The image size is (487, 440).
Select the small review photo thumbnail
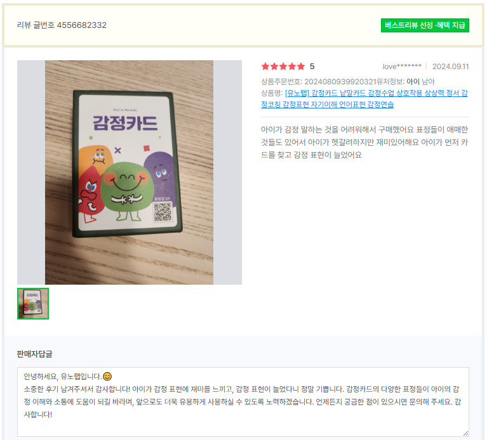click(x=33, y=303)
